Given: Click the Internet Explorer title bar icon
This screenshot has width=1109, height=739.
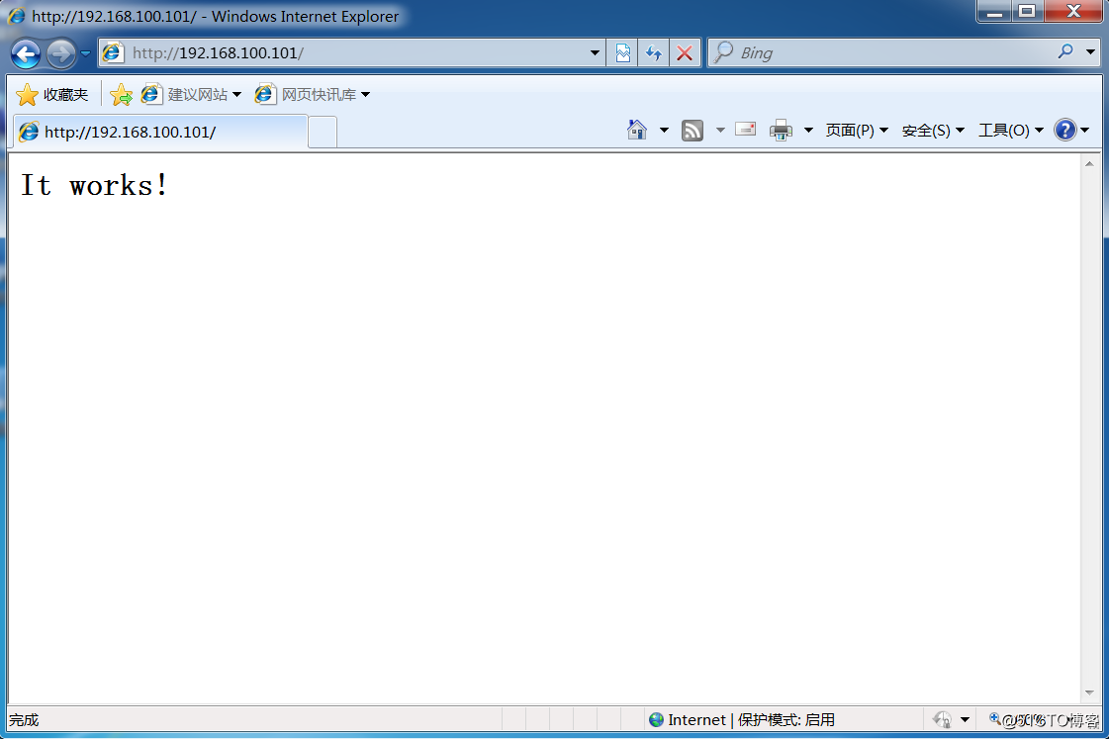Looking at the screenshot, I should coord(17,16).
